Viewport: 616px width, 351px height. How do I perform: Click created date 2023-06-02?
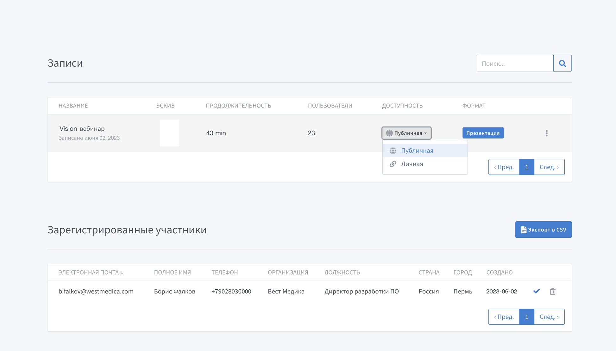tap(502, 292)
